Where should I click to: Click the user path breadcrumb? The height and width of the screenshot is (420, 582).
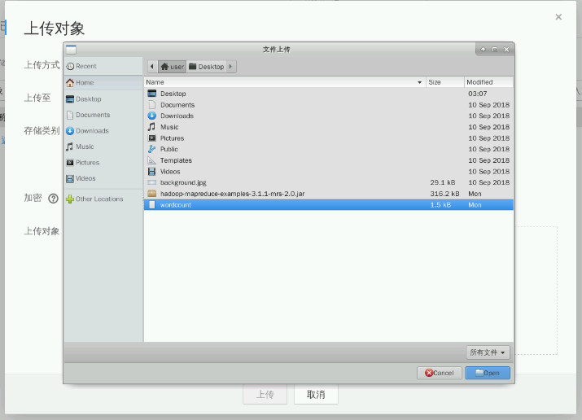coord(173,66)
